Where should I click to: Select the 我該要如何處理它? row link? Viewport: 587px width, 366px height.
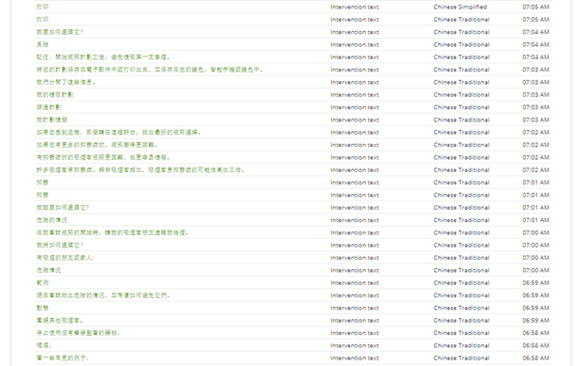pos(62,208)
